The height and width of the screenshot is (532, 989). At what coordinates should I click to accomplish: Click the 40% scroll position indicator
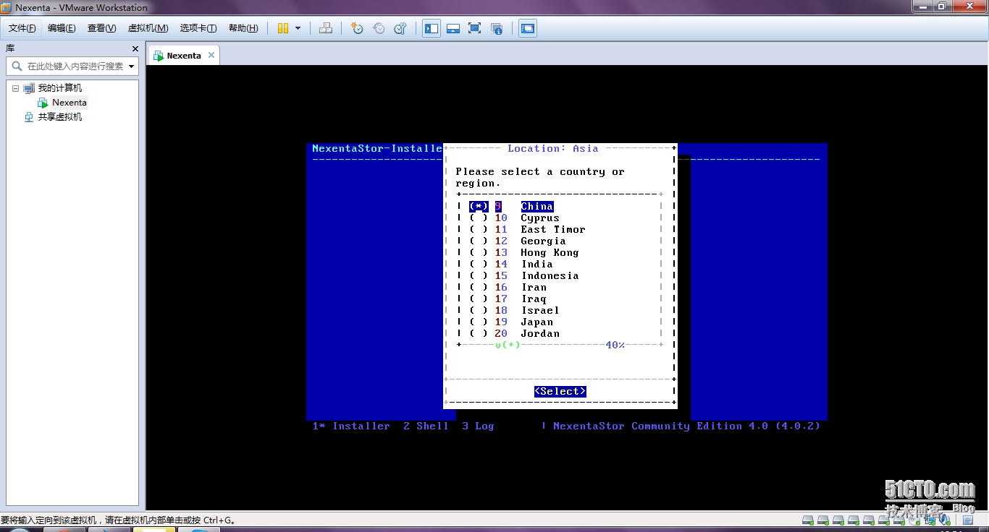click(x=615, y=346)
